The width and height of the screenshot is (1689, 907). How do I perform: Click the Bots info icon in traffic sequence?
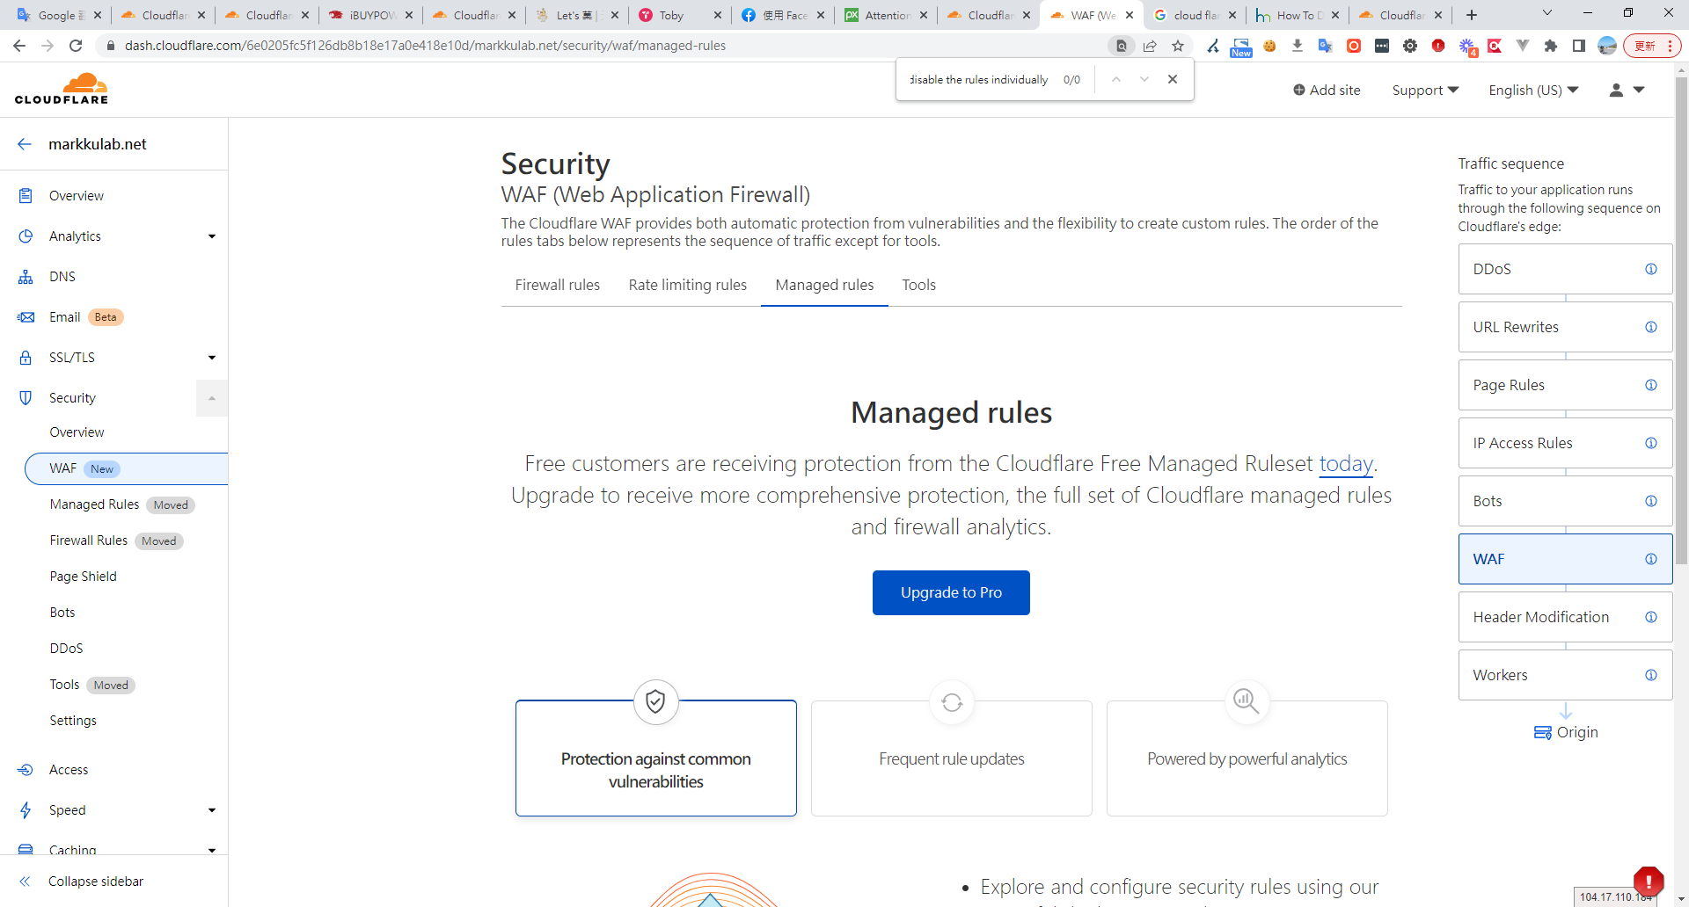pos(1650,501)
